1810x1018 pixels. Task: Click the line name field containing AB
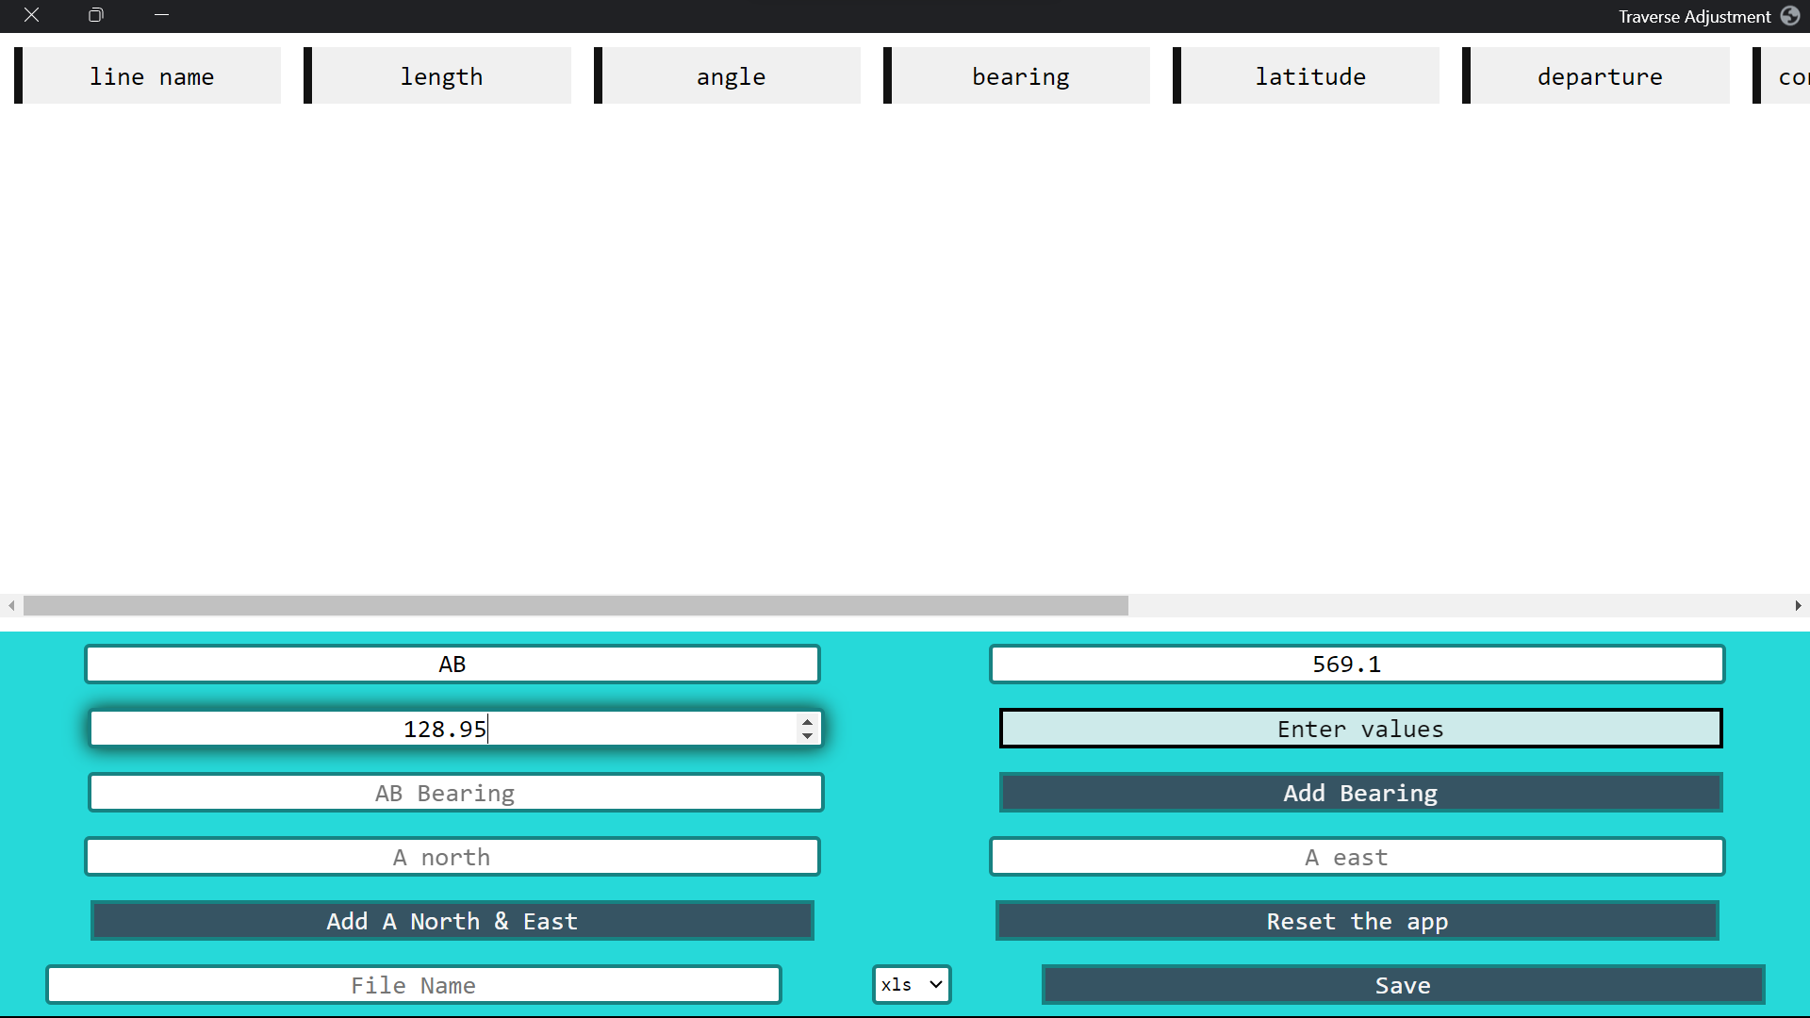[x=452, y=665]
